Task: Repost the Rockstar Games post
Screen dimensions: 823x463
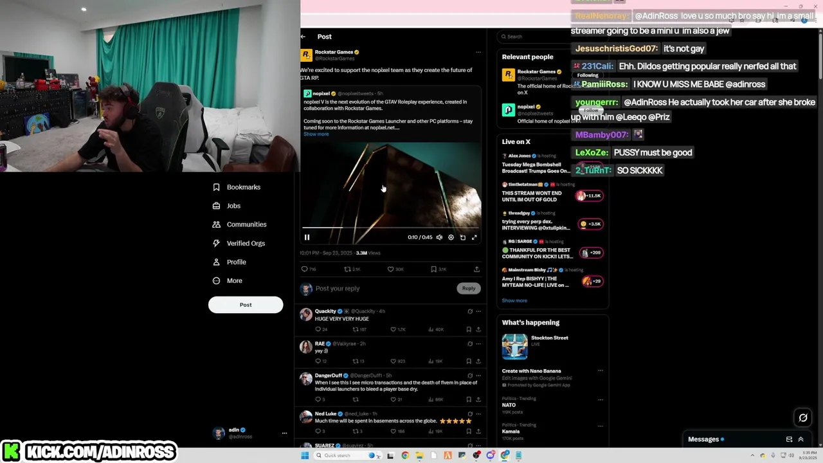Action: coord(352,269)
